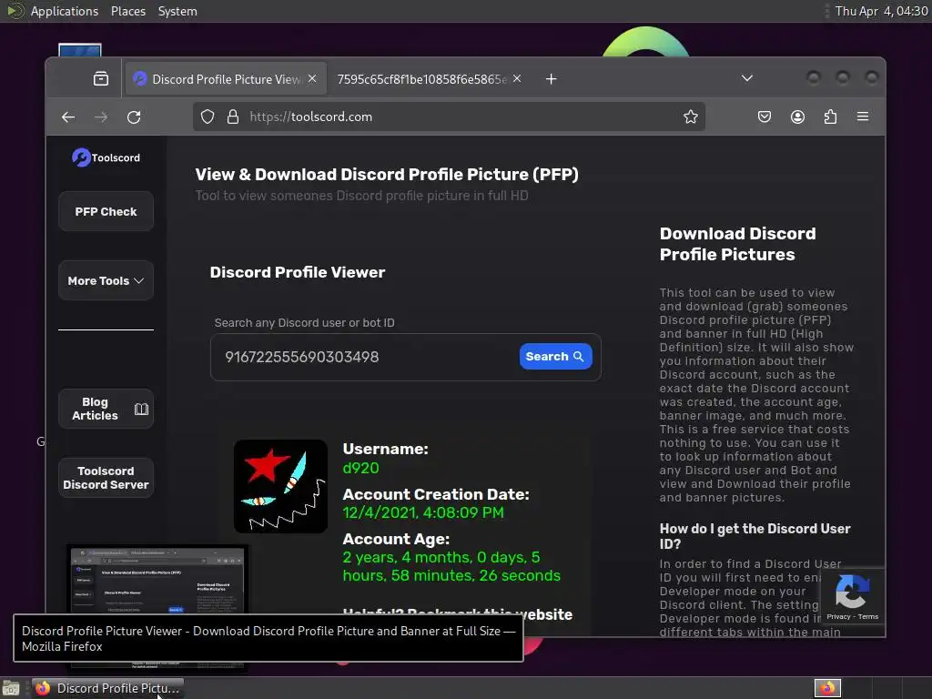
Task: Open Blog Articles in the sidebar
Action: 106,409
